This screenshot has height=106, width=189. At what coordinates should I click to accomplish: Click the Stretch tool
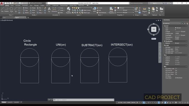(26, 13)
